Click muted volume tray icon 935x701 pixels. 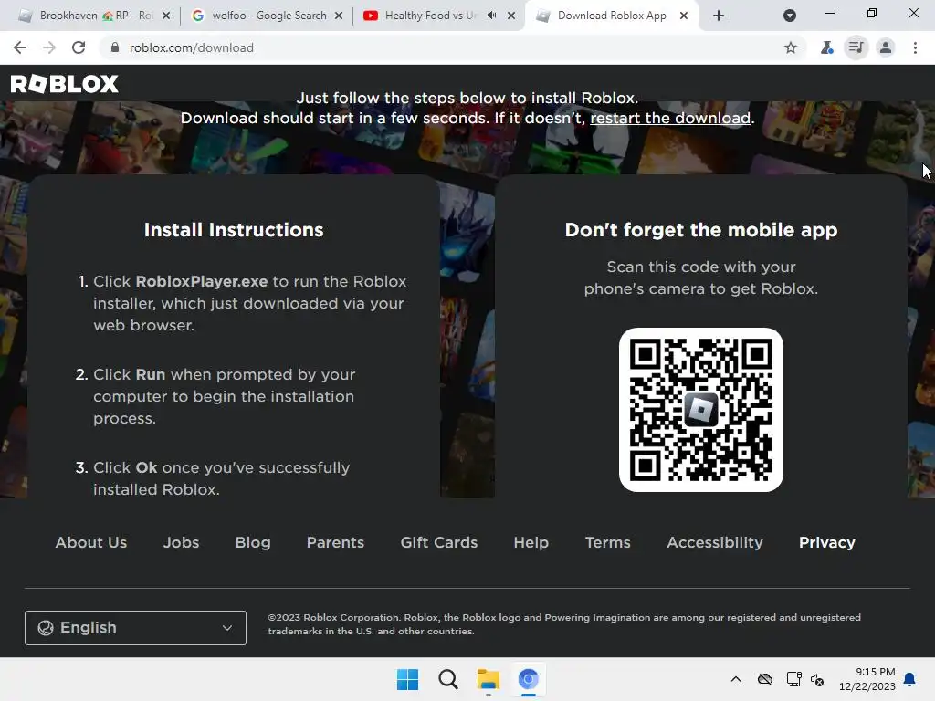817,679
